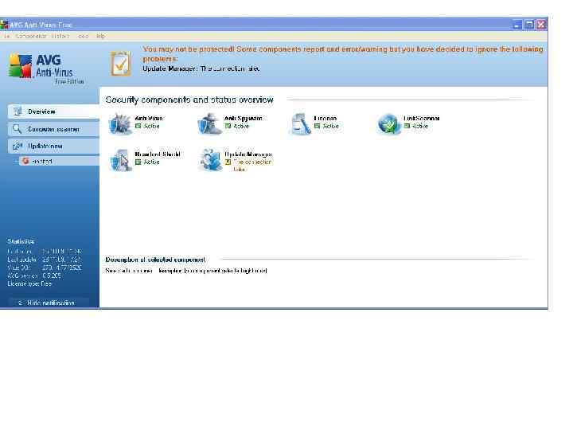573x430 pixels.
Task: Open the License component icon
Action: pos(300,124)
